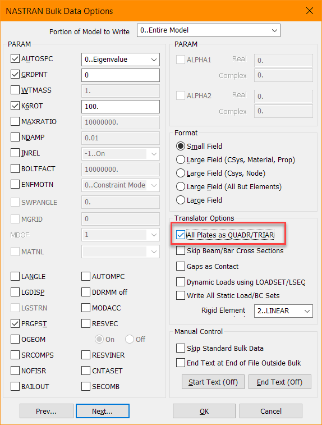Check the RESVEC option
The image size is (322, 425).
(86, 323)
